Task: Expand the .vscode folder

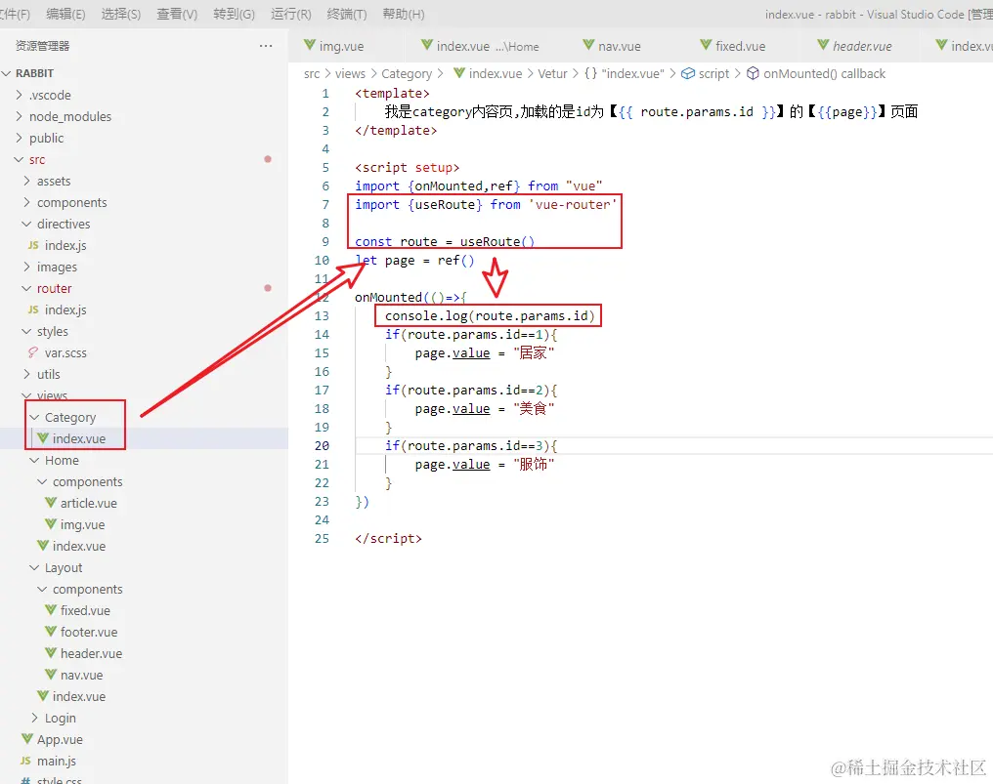Action: tap(19, 95)
